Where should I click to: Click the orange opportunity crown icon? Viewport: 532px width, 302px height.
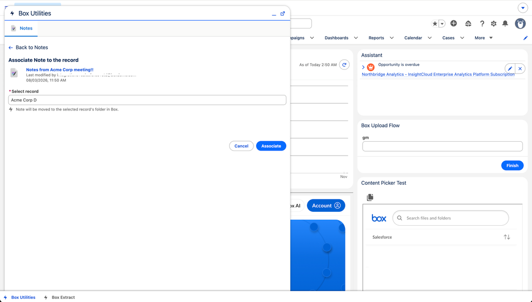370,67
